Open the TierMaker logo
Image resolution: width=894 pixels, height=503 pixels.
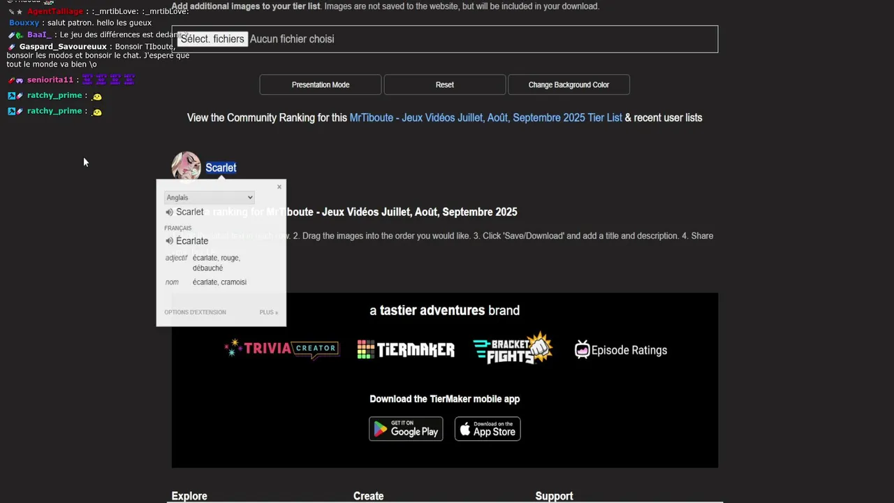click(406, 350)
